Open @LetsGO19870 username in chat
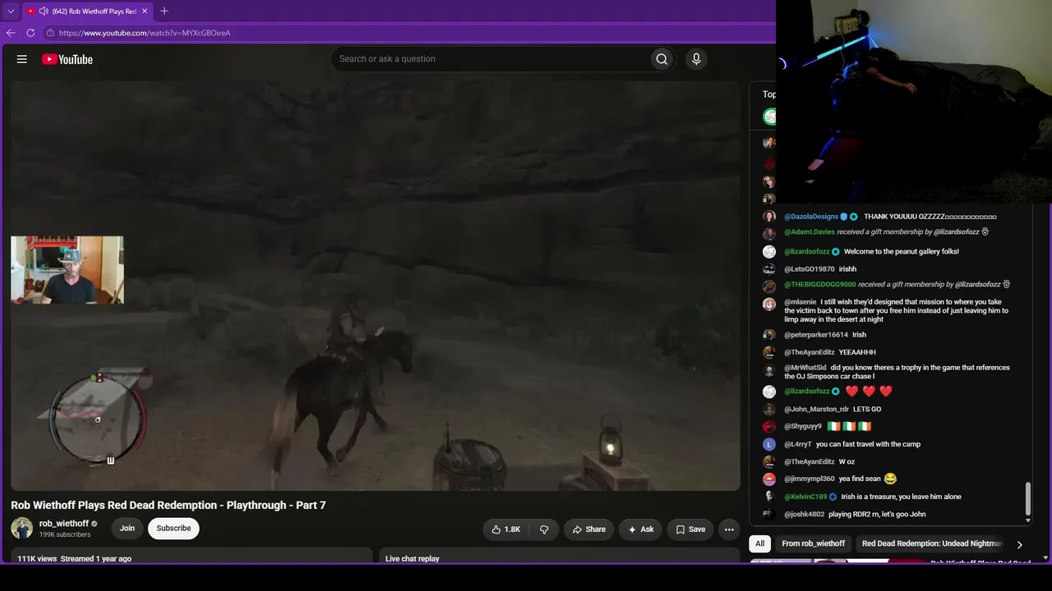This screenshot has width=1052, height=591. tap(810, 269)
